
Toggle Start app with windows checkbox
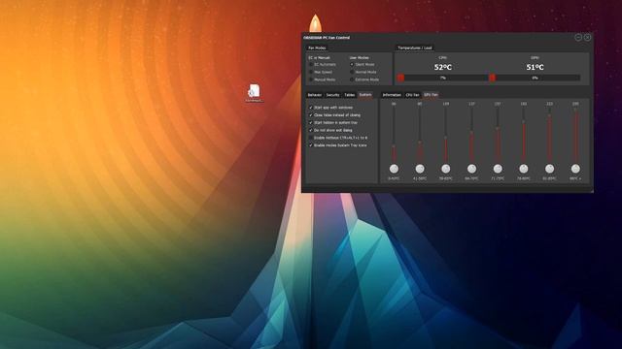click(311, 108)
